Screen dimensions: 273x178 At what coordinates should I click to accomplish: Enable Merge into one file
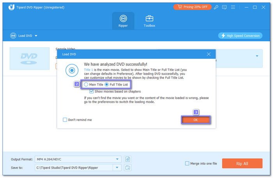click(187, 164)
